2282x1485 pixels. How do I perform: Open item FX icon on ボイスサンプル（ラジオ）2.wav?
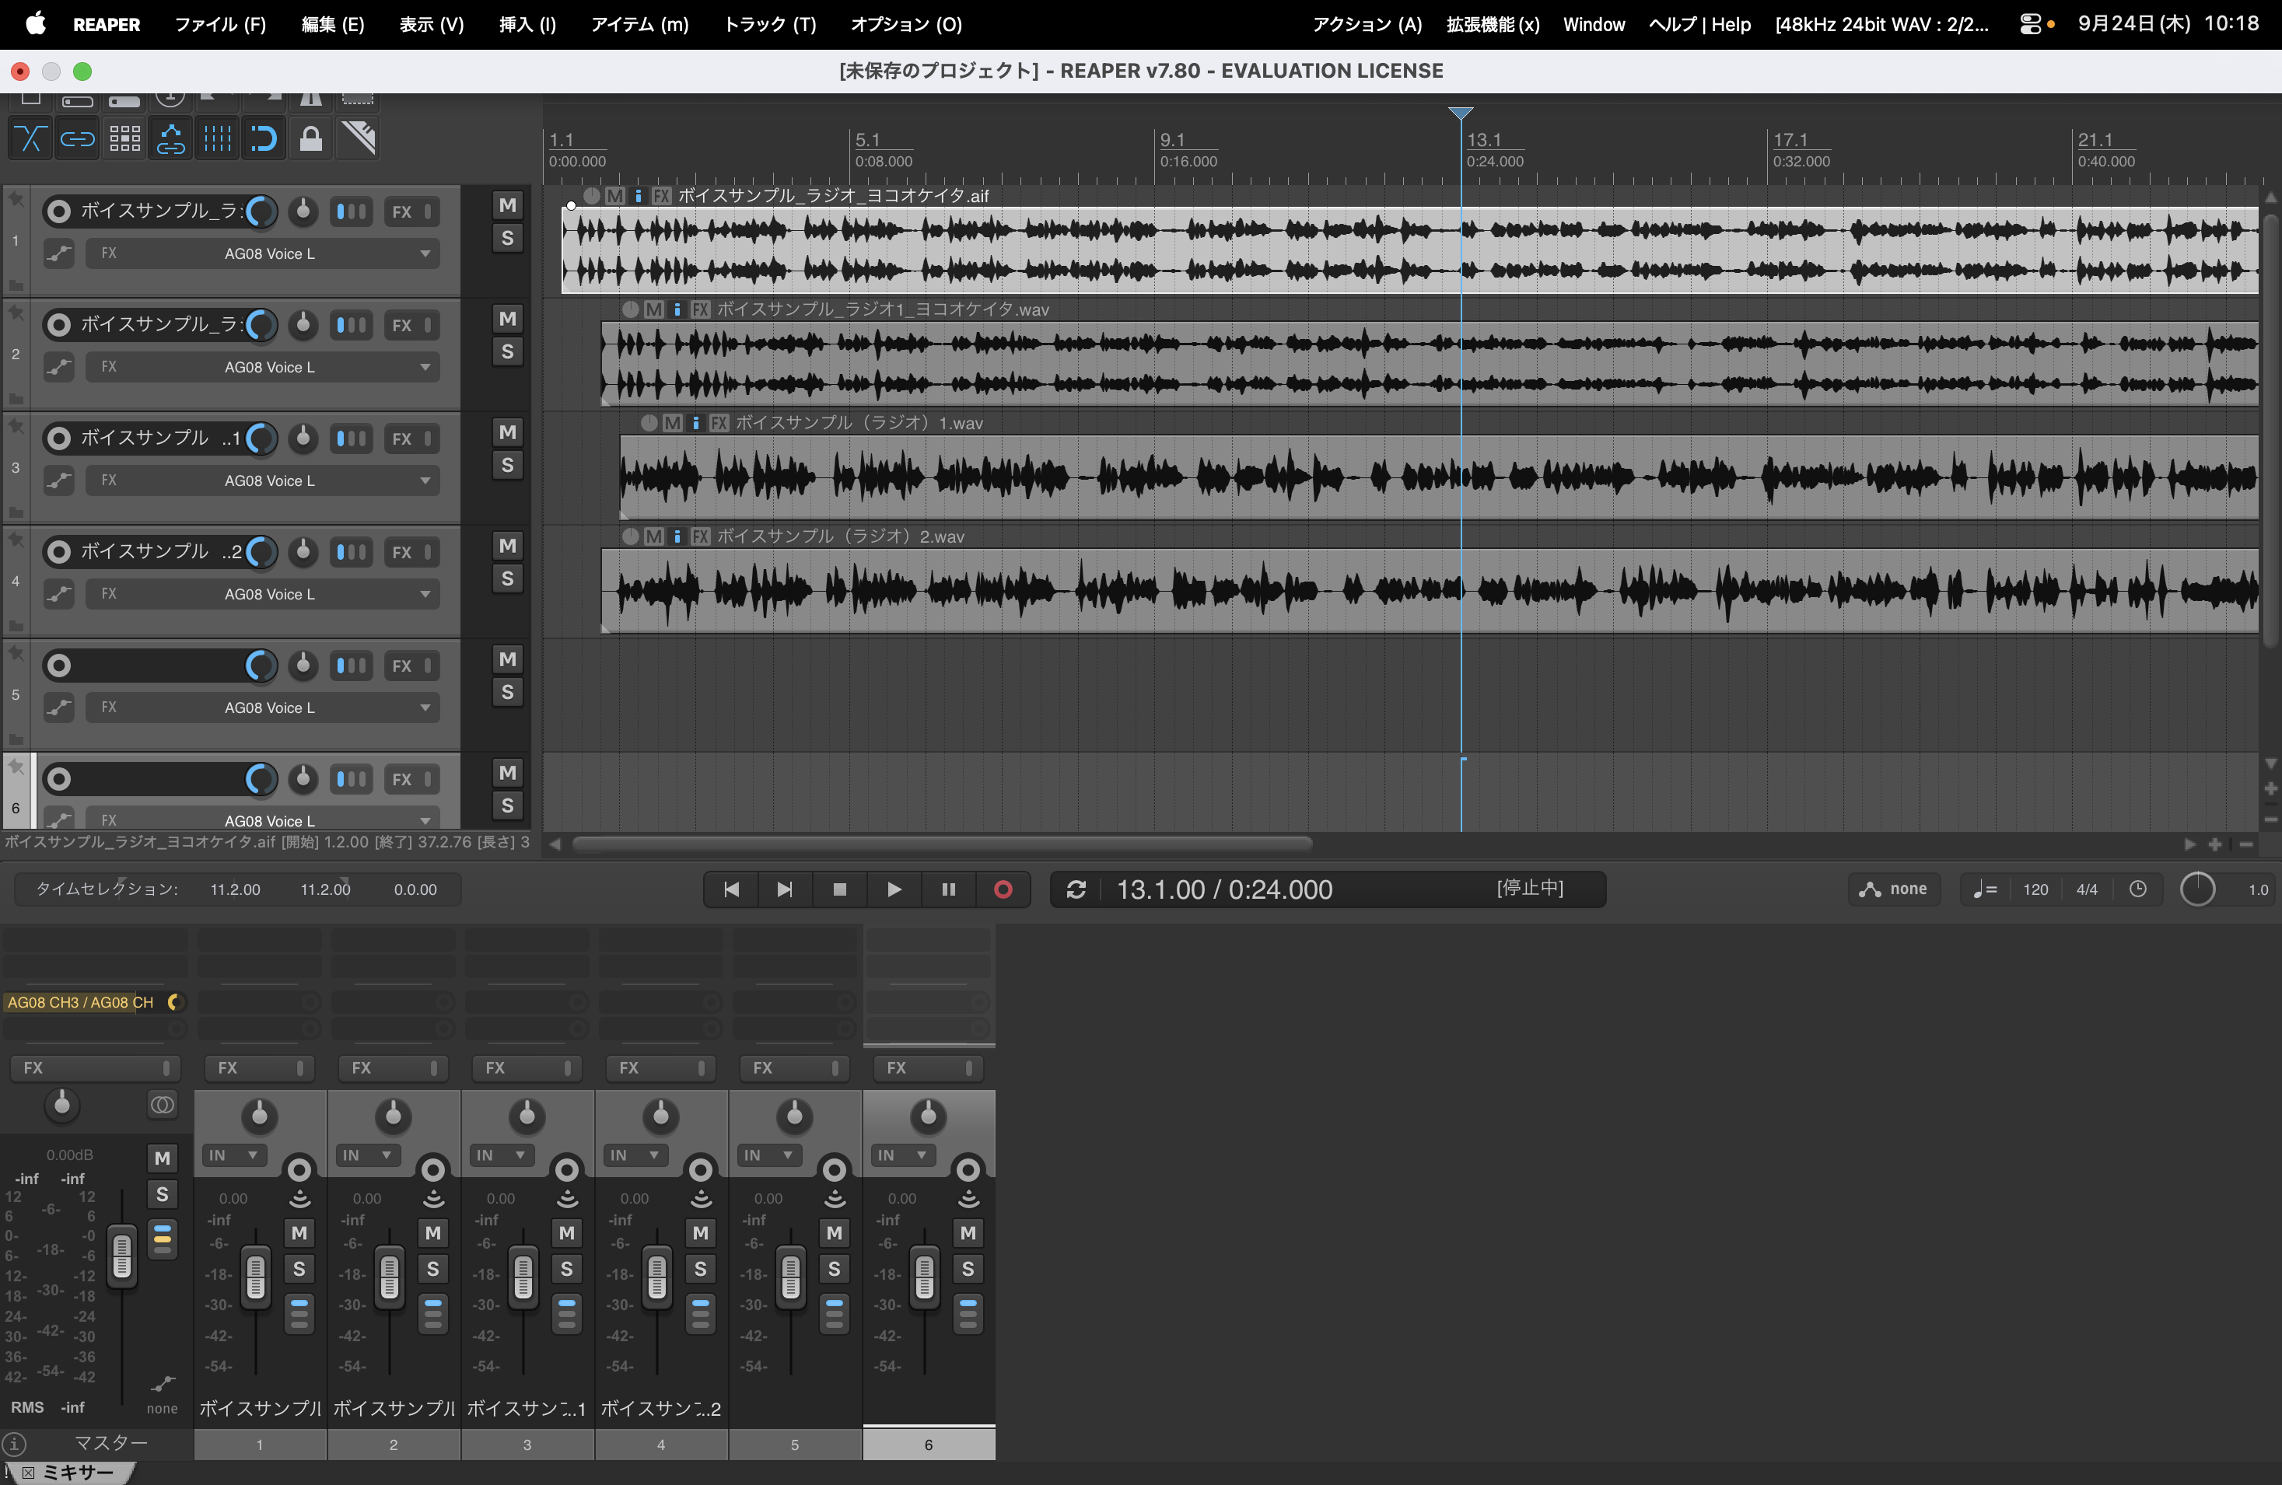click(701, 537)
